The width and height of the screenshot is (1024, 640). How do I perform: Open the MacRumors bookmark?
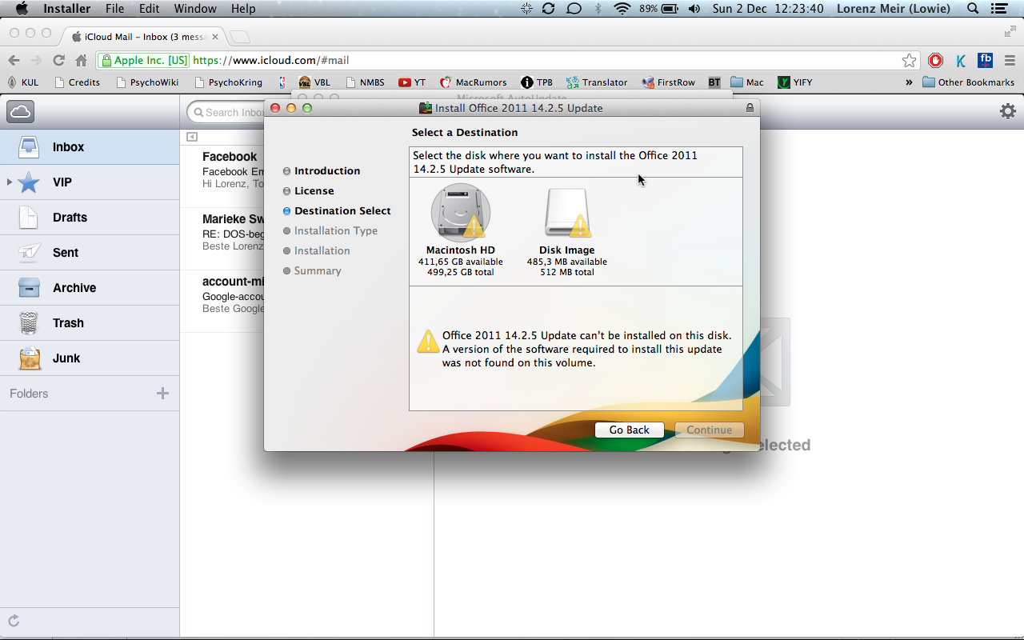click(x=473, y=82)
